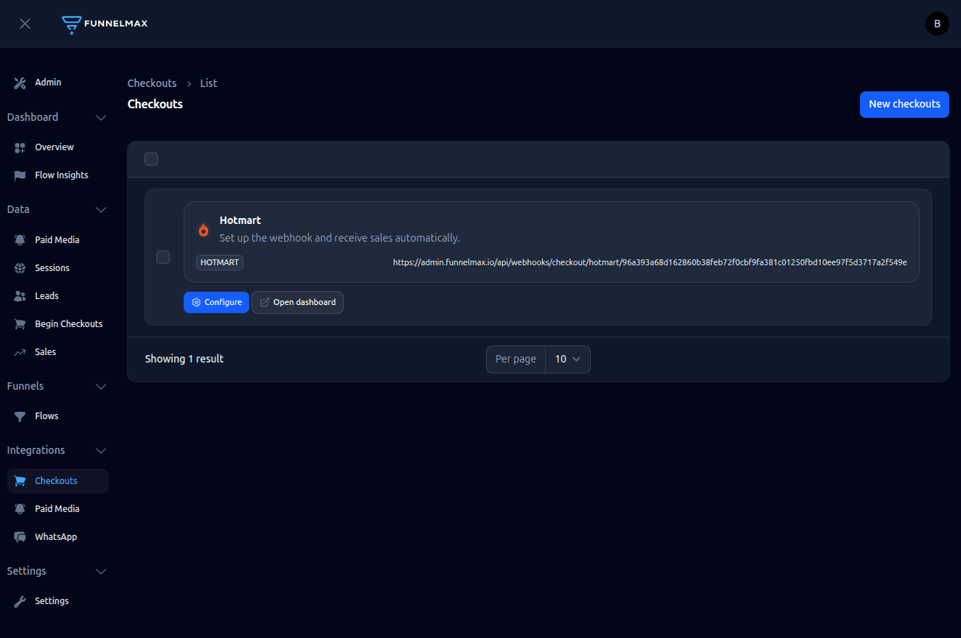Open the WhatsApp integration icon
The height and width of the screenshot is (638, 961).
point(19,536)
